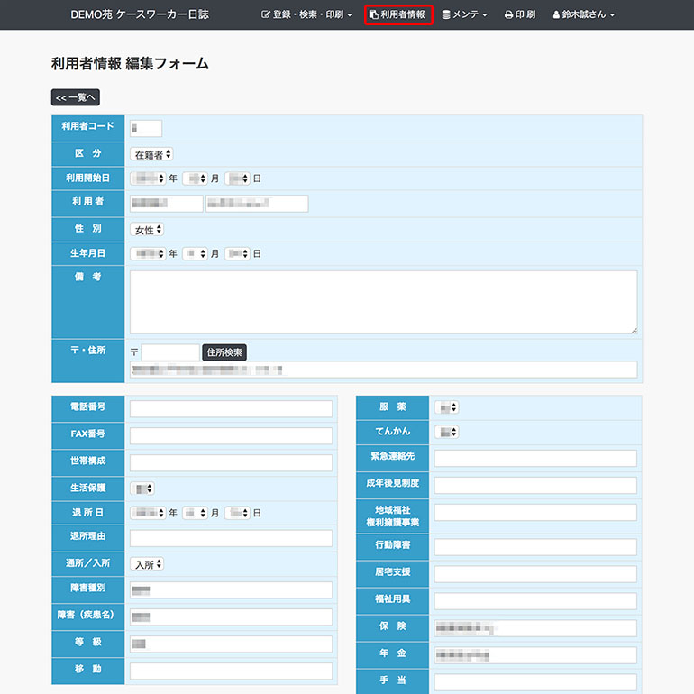The width and height of the screenshot is (694, 694).
Task: Click the FAX番号 input field
Action: (231, 436)
